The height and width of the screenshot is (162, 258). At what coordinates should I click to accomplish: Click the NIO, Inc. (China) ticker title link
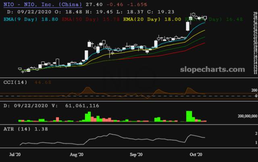pos(41,4)
